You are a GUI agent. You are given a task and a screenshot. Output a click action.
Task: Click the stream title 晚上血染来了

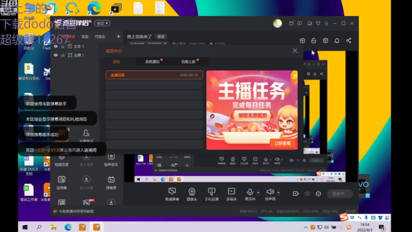140,37
